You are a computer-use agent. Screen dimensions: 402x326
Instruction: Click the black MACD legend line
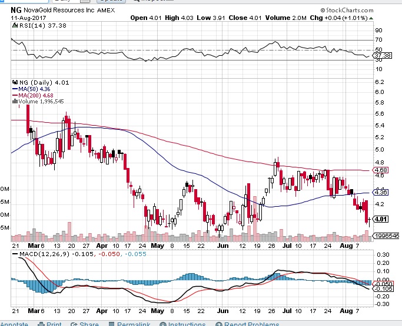[x=15, y=254]
